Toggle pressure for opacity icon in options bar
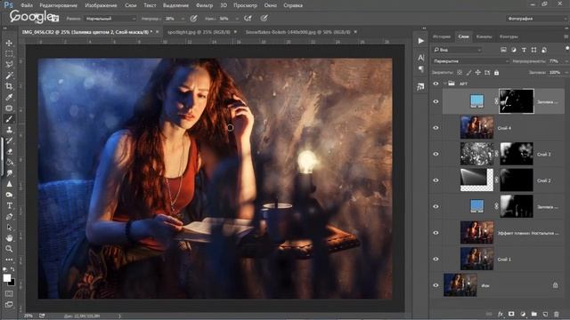Image resolution: width=570 pixels, height=320 pixels. [x=194, y=18]
